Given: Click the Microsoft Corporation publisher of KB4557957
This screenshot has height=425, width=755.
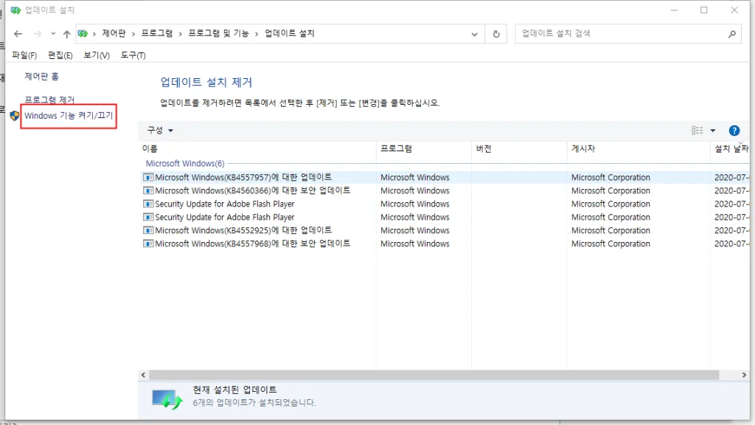Looking at the screenshot, I should (x=610, y=177).
